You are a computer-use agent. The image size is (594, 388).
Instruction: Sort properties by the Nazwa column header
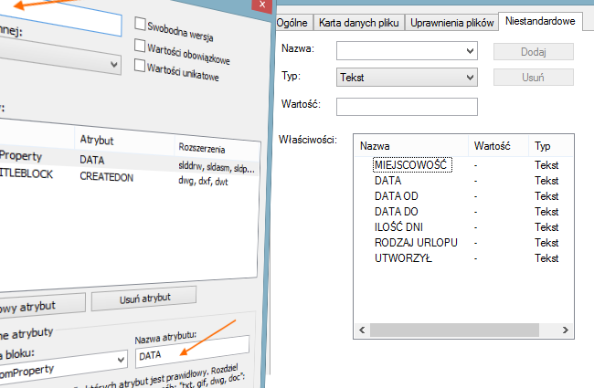tap(411, 146)
